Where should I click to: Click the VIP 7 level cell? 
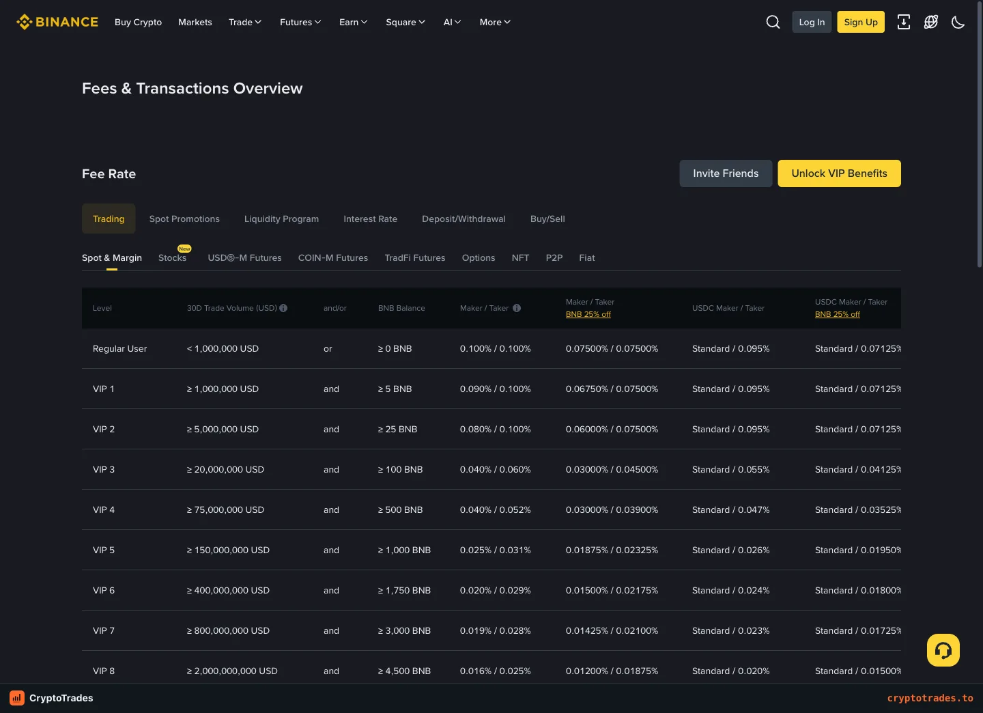(104, 630)
